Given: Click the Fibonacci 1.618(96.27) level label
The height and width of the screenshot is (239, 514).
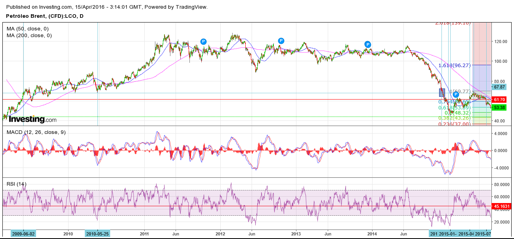Looking at the screenshot, I should (454, 65).
